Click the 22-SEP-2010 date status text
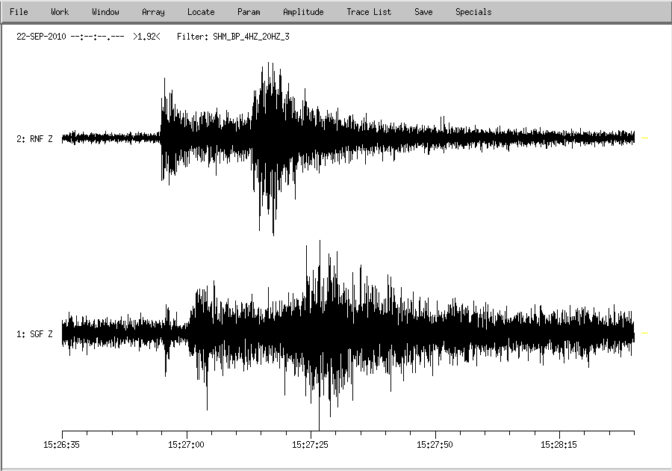 click(x=41, y=36)
